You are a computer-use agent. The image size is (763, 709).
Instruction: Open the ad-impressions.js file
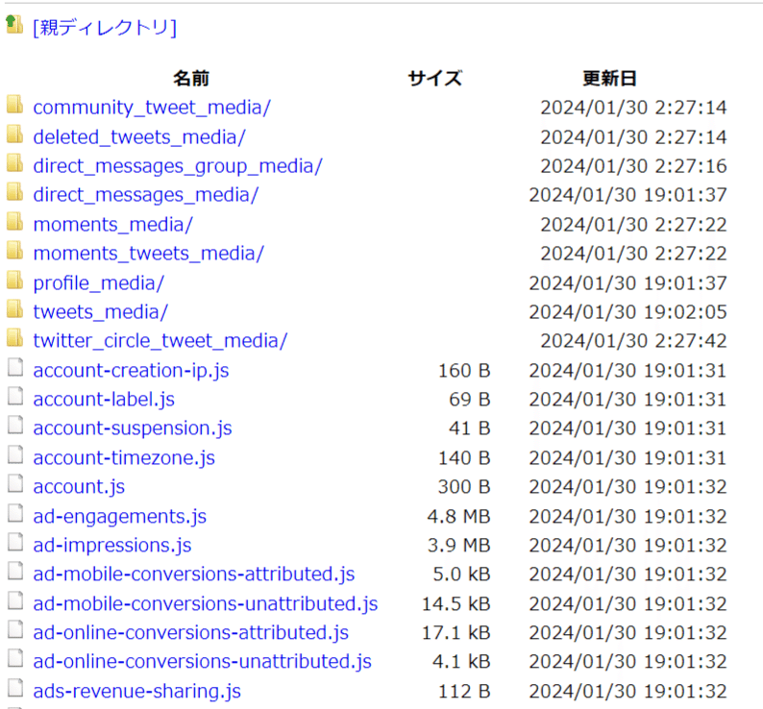(x=112, y=545)
